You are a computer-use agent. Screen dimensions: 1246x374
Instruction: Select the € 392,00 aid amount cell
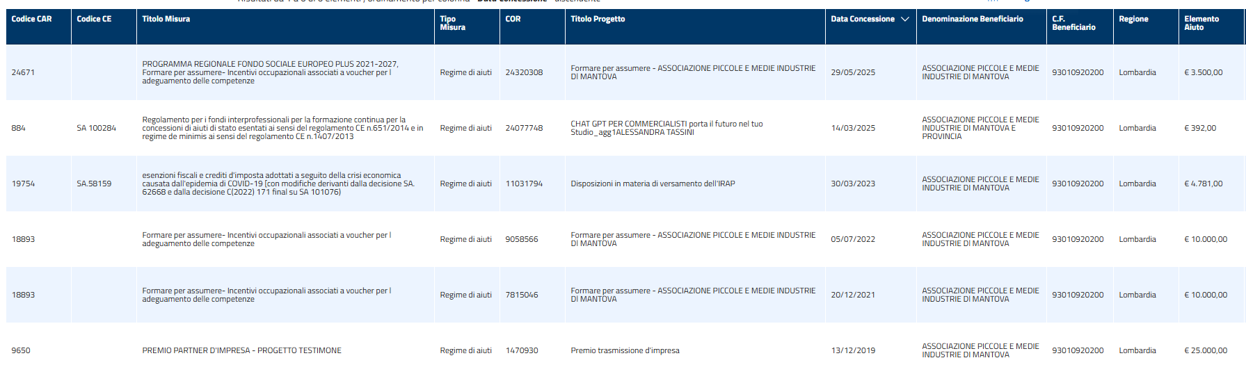1199,128
